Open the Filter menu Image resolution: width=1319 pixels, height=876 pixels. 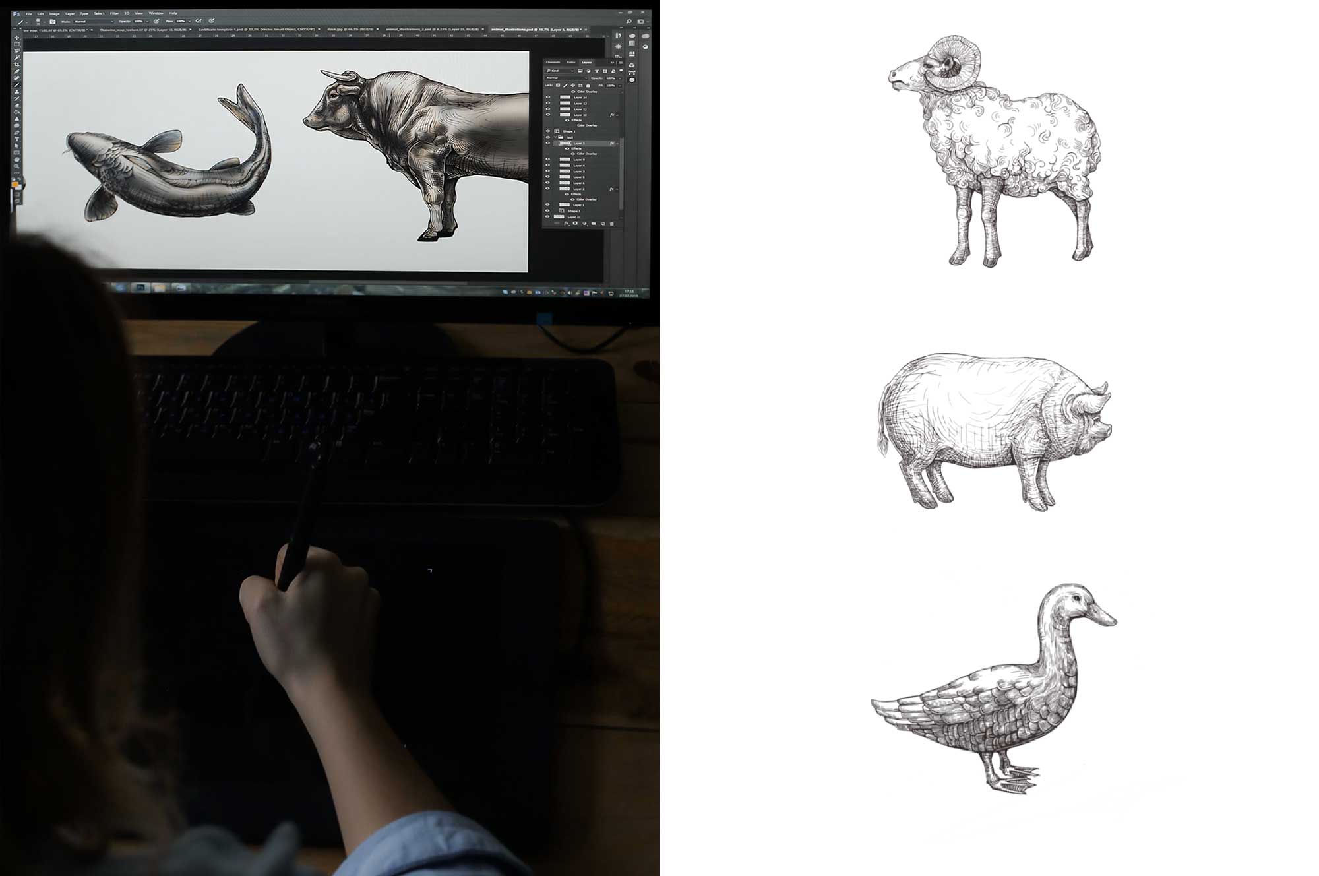click(114, 13)
